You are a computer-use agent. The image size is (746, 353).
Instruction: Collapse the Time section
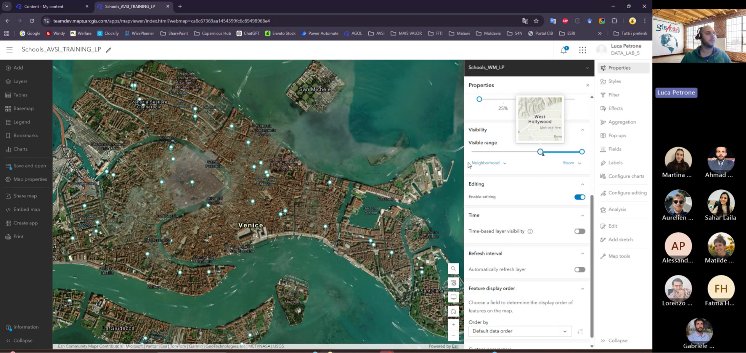click(582, 215)
